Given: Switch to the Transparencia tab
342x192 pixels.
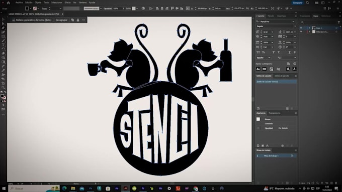Looking at the screenshot, I should 275,113.
